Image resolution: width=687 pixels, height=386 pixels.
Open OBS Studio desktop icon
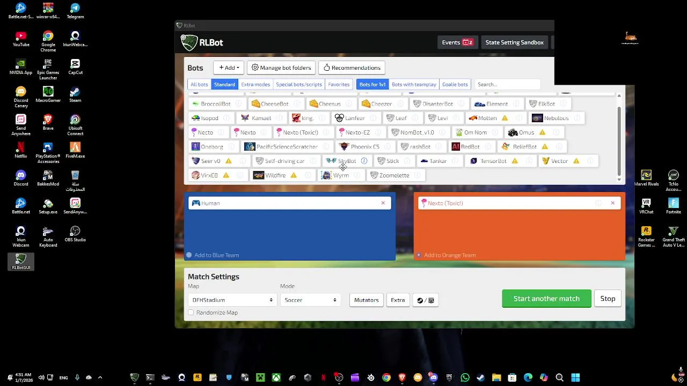pyautogui.click(x=75, y=234)
